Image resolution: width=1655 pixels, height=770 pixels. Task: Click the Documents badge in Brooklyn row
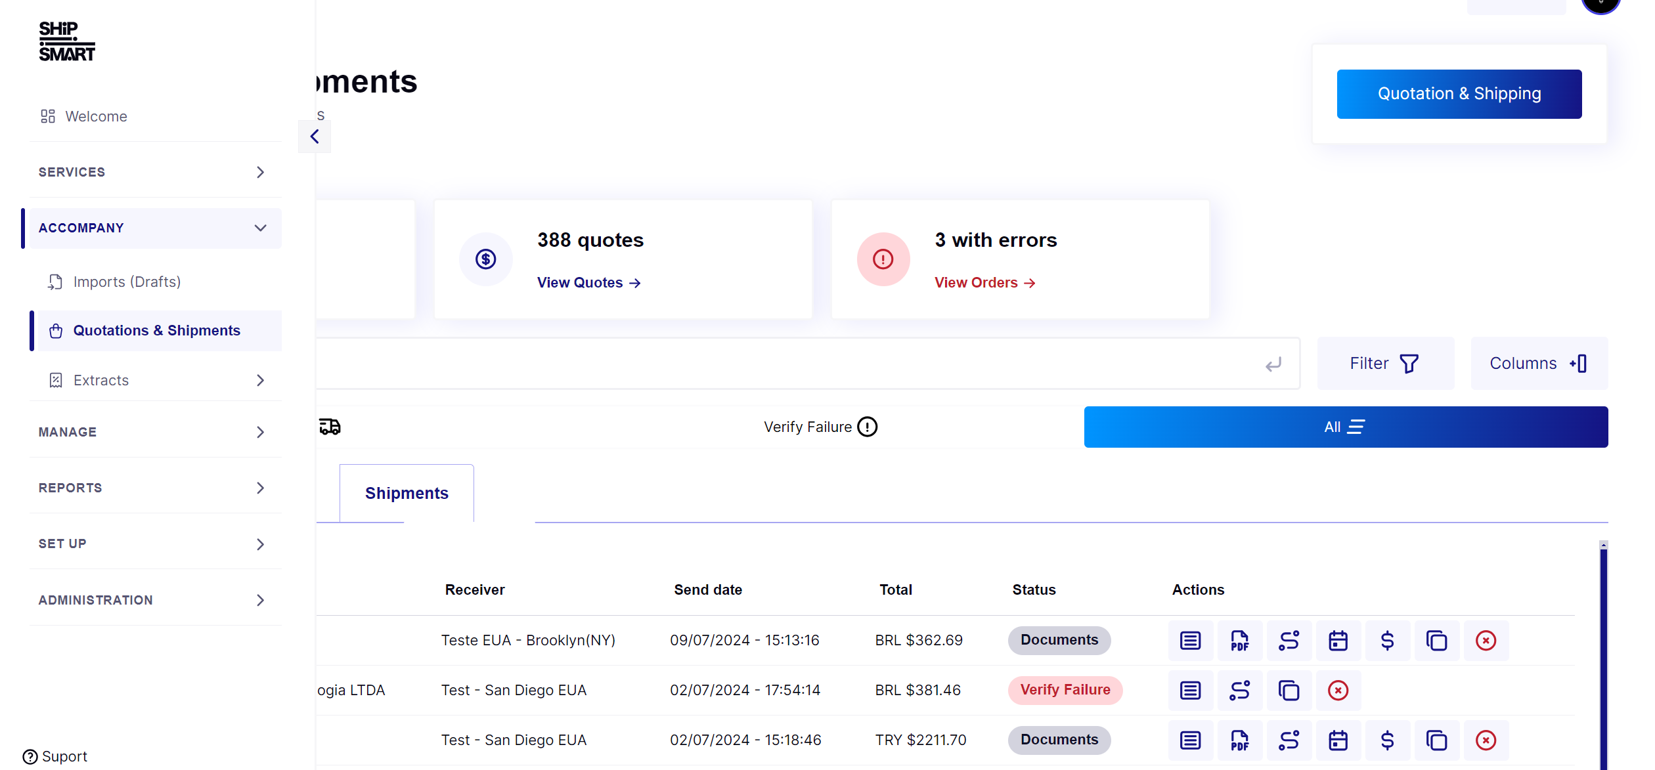click(x=1059, y=640)
